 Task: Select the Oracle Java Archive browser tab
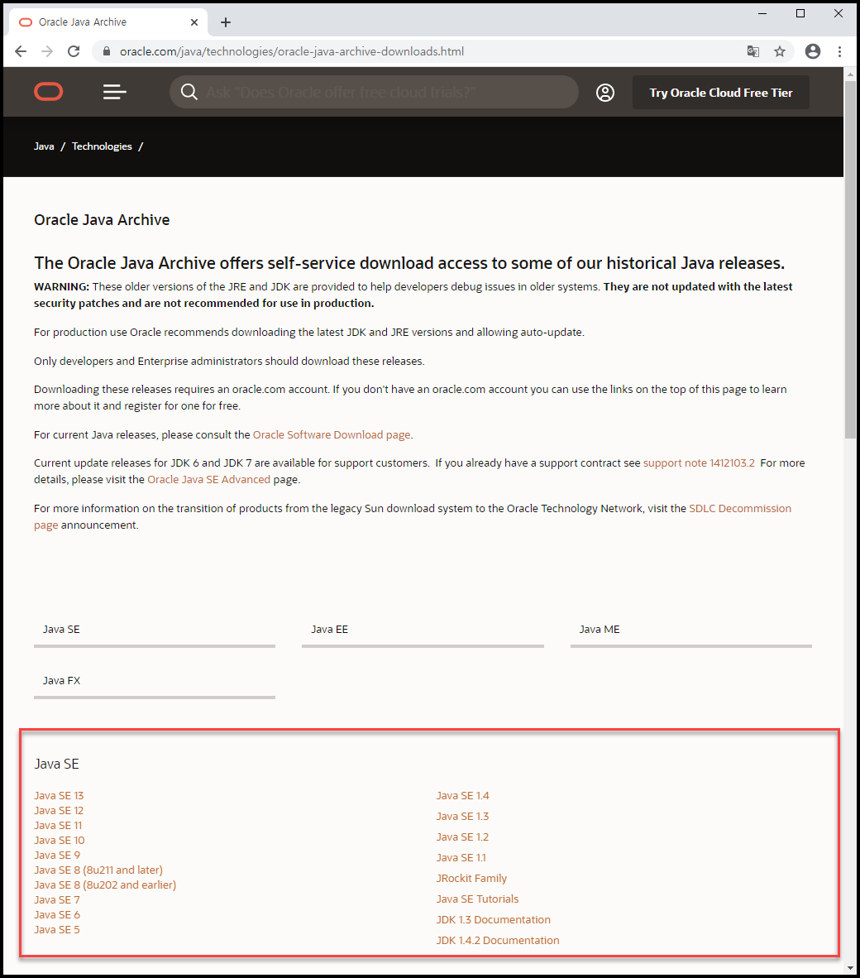(x=106, y=22)
